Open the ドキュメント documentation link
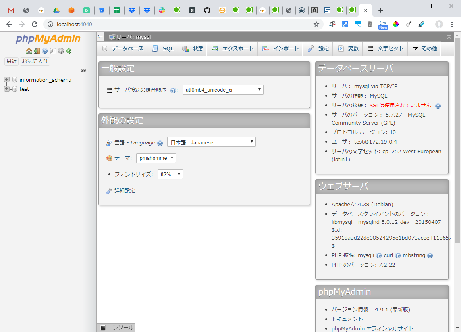 click(x=347, y=319)
